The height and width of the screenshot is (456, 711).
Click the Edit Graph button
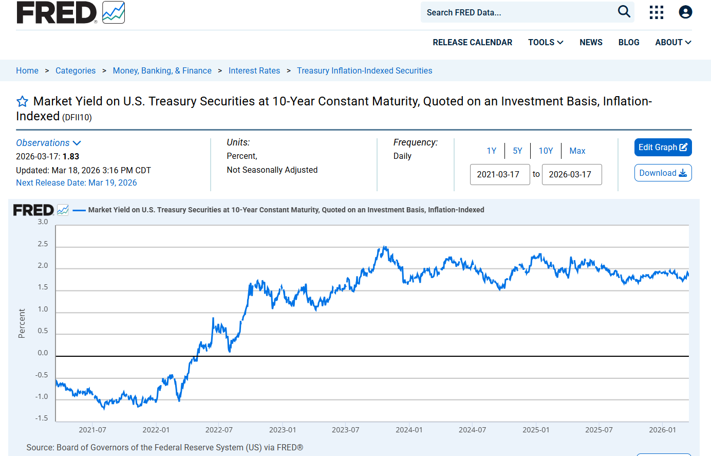[x=663, y=147]
